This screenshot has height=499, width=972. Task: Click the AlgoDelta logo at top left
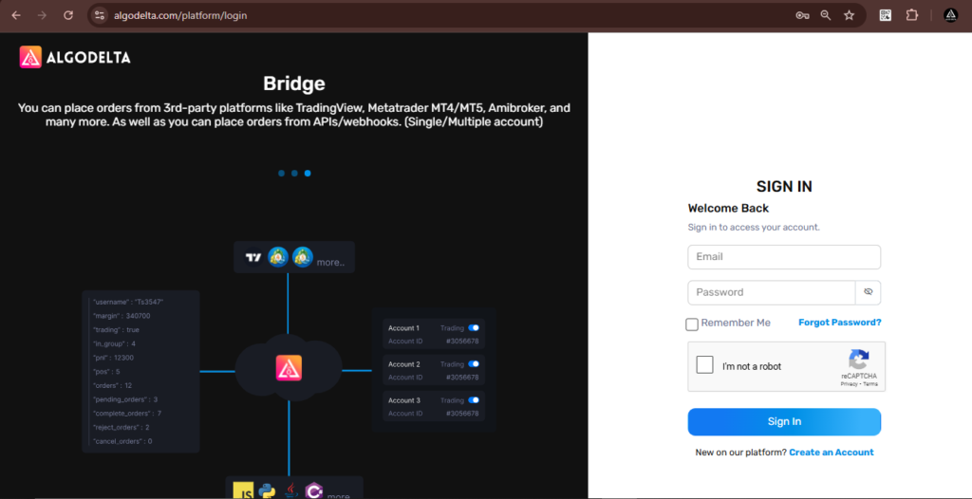click(x=75, y=57)
